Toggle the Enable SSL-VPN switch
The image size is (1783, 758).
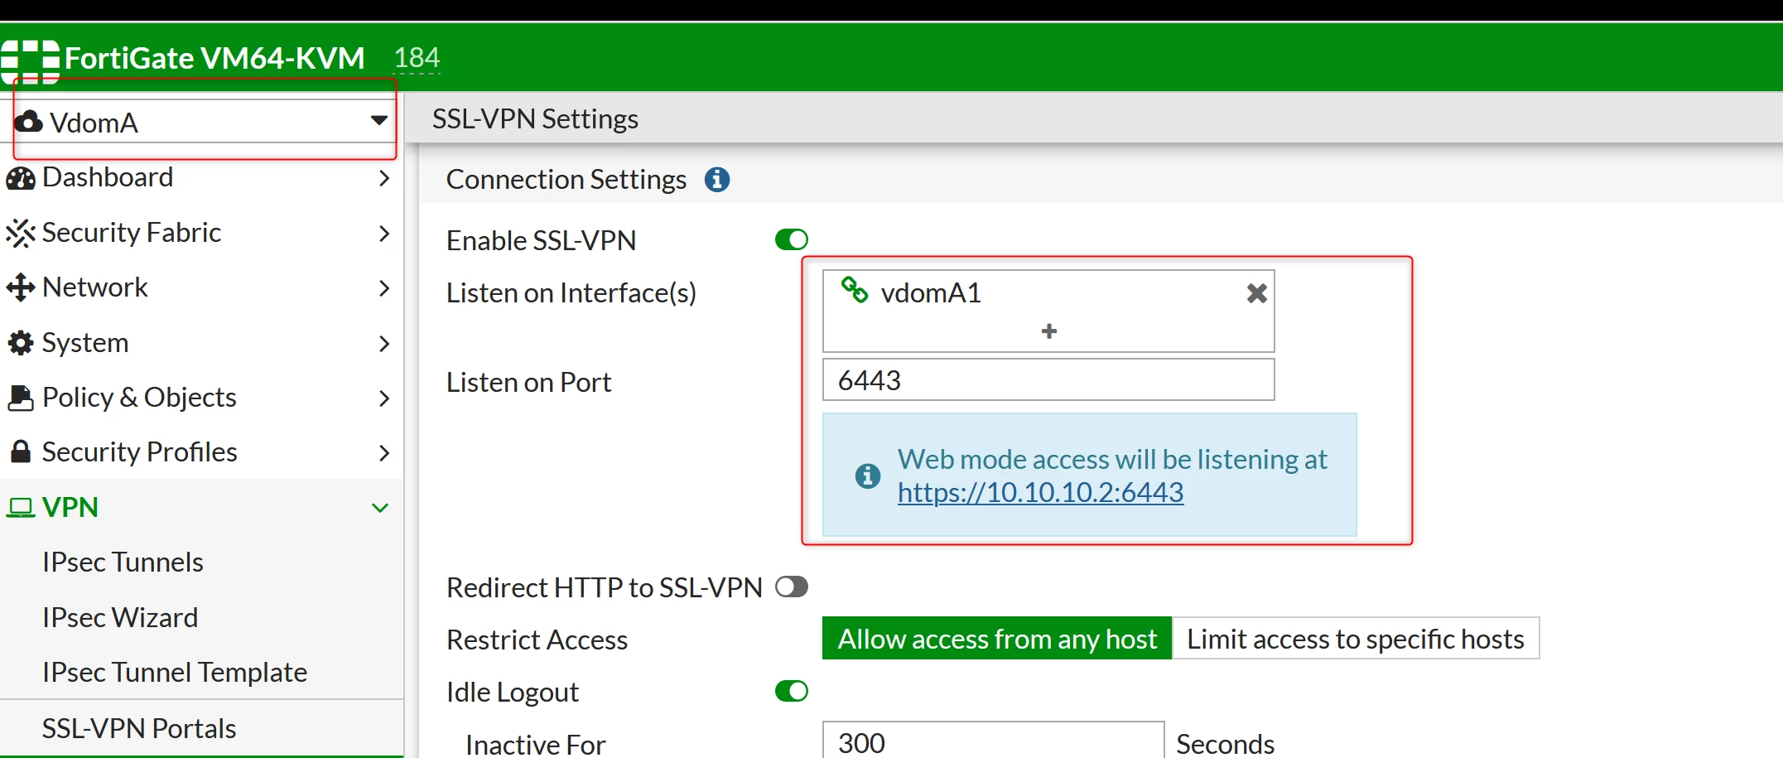(x=792, y=239)
